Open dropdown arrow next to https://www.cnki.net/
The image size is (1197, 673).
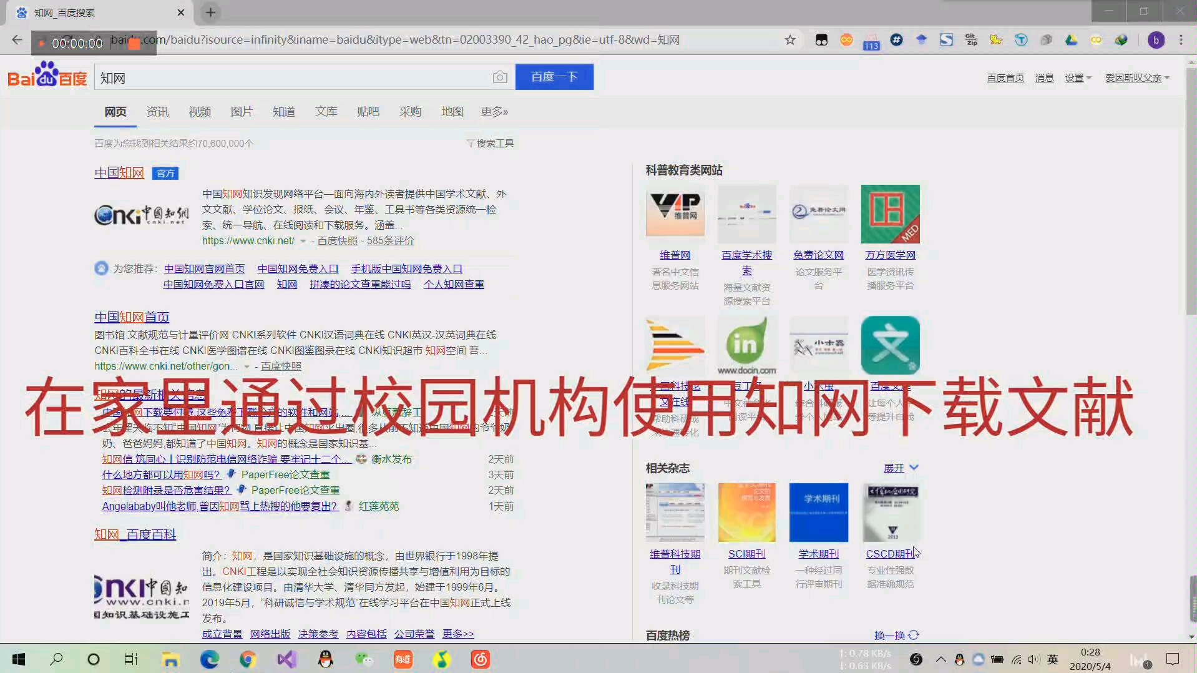click(303, 241)
